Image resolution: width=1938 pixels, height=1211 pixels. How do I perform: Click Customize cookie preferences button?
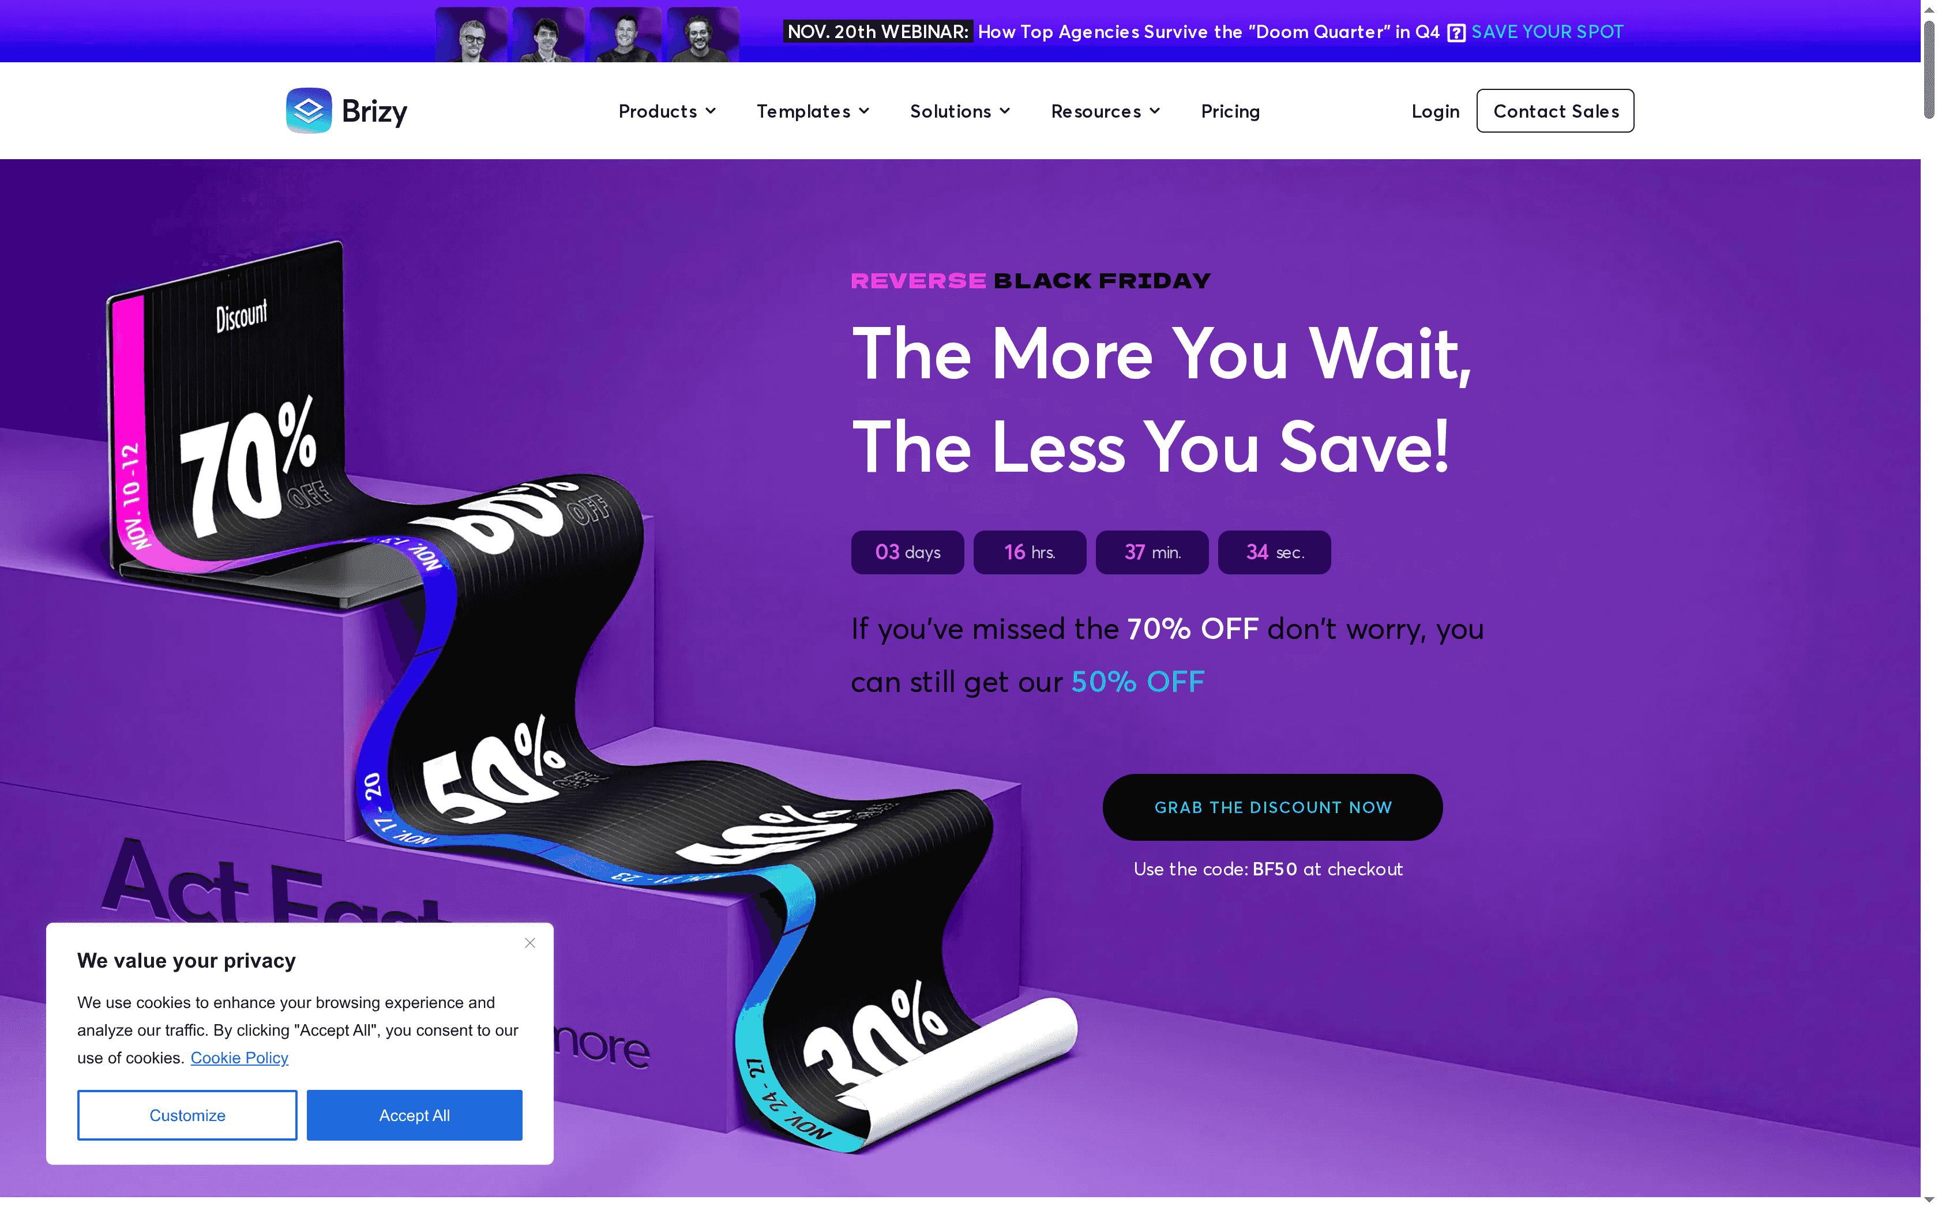coord(187,1115)
